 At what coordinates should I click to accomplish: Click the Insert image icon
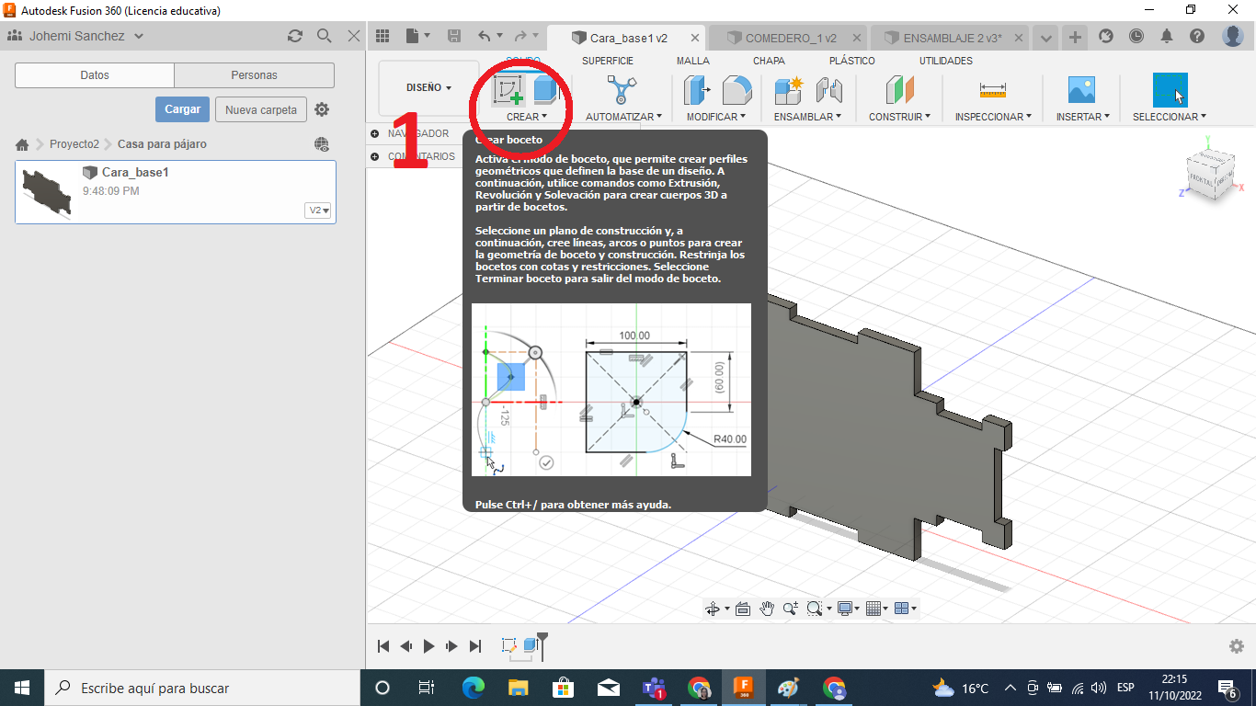[1081, 89]
